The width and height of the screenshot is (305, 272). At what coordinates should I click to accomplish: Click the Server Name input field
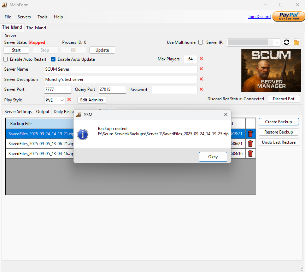[x=121, y=69]
